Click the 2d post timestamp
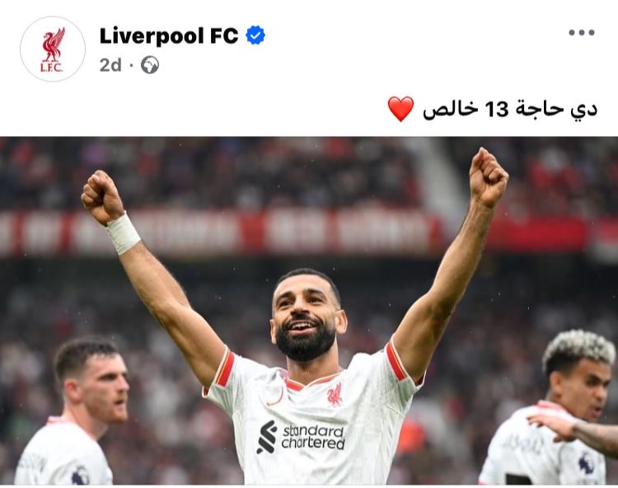The image size is (618, 488). click(110, 65)
